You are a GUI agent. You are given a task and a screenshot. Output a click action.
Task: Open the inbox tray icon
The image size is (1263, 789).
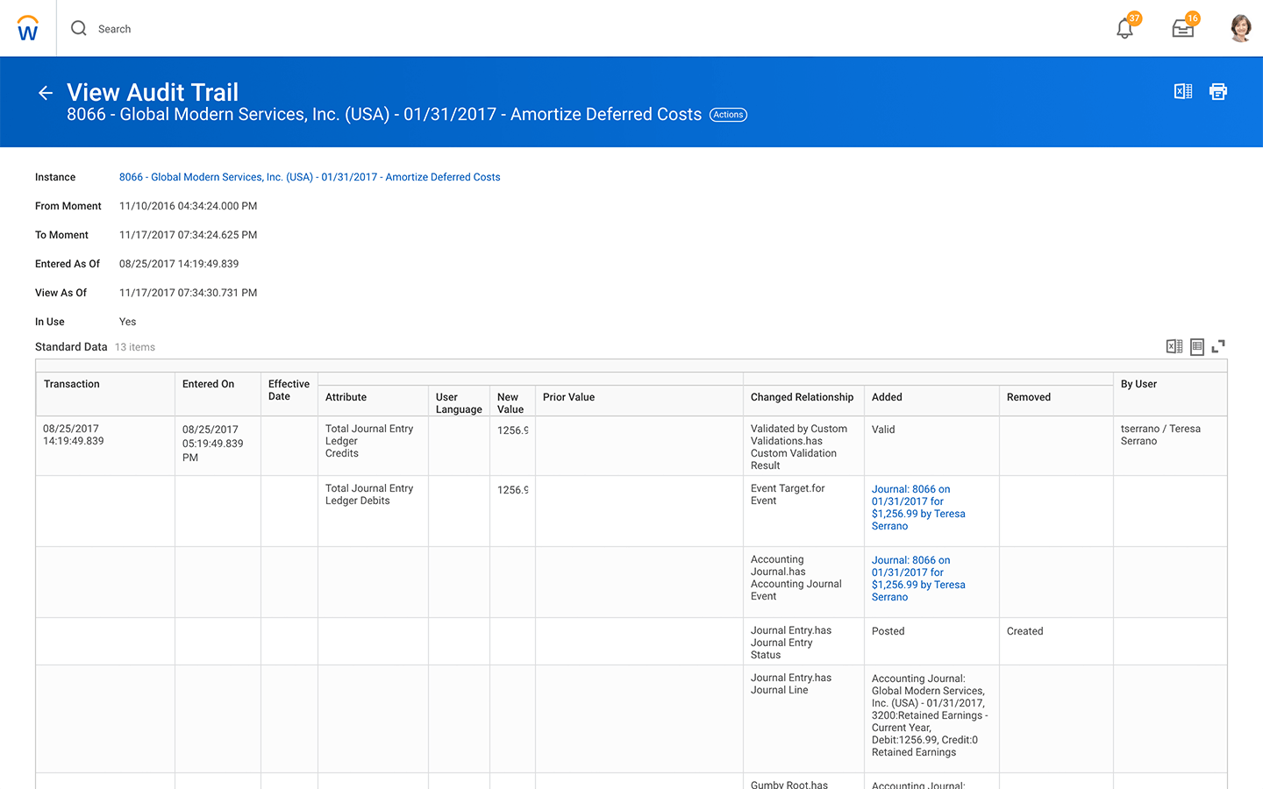(1182, 29)
